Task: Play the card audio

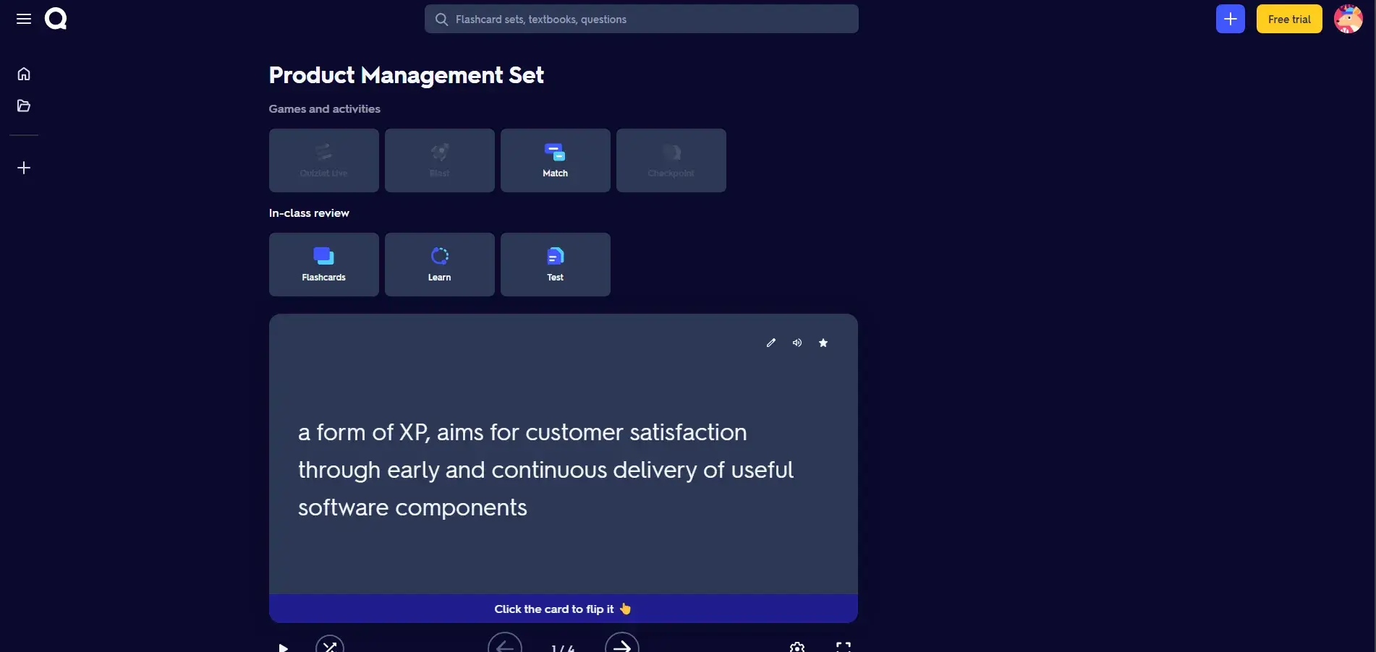Action: (797, 343)
